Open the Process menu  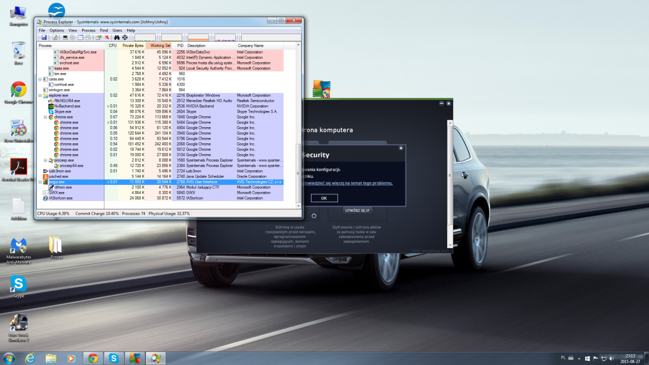[x=89, y=30]
